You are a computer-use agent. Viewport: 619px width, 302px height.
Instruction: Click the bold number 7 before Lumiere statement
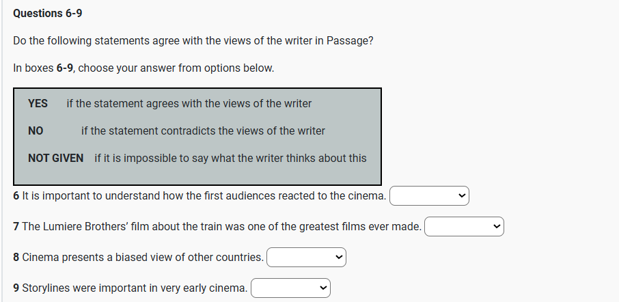(x=16, y=227)
